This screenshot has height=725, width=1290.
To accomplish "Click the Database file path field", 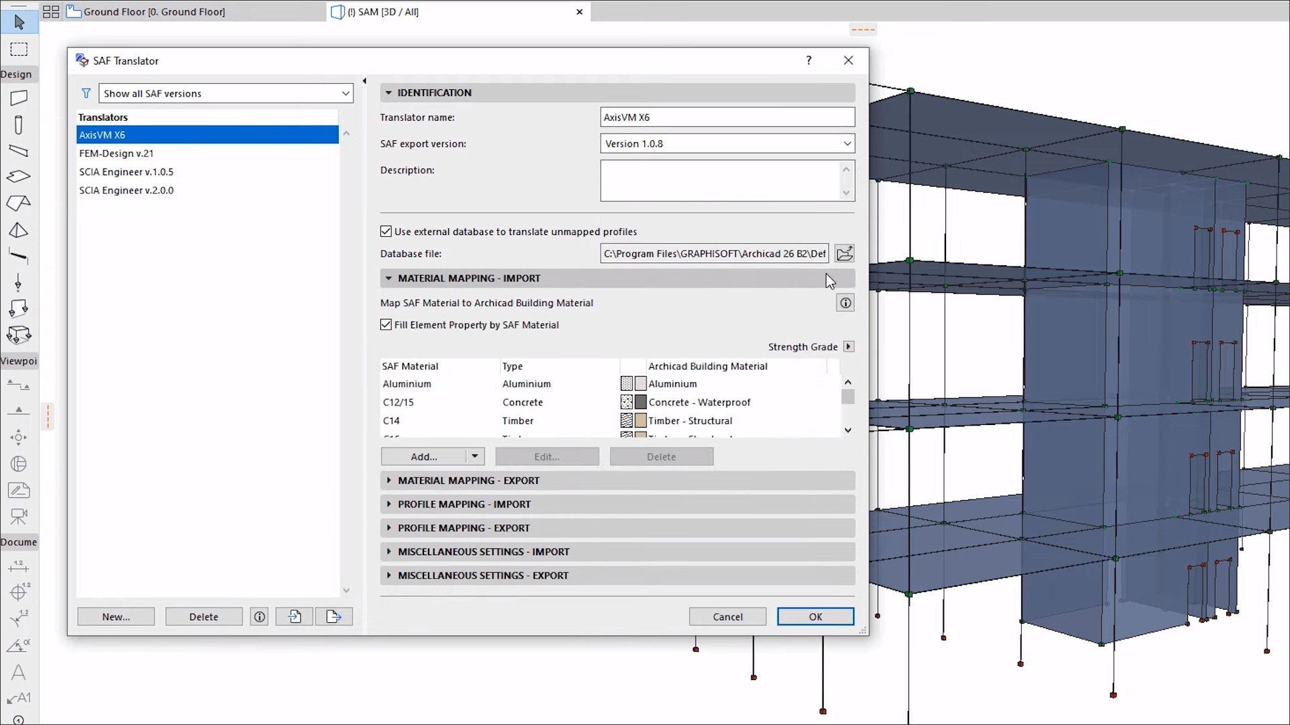I will pyautogui.click(x=714, y=254).
